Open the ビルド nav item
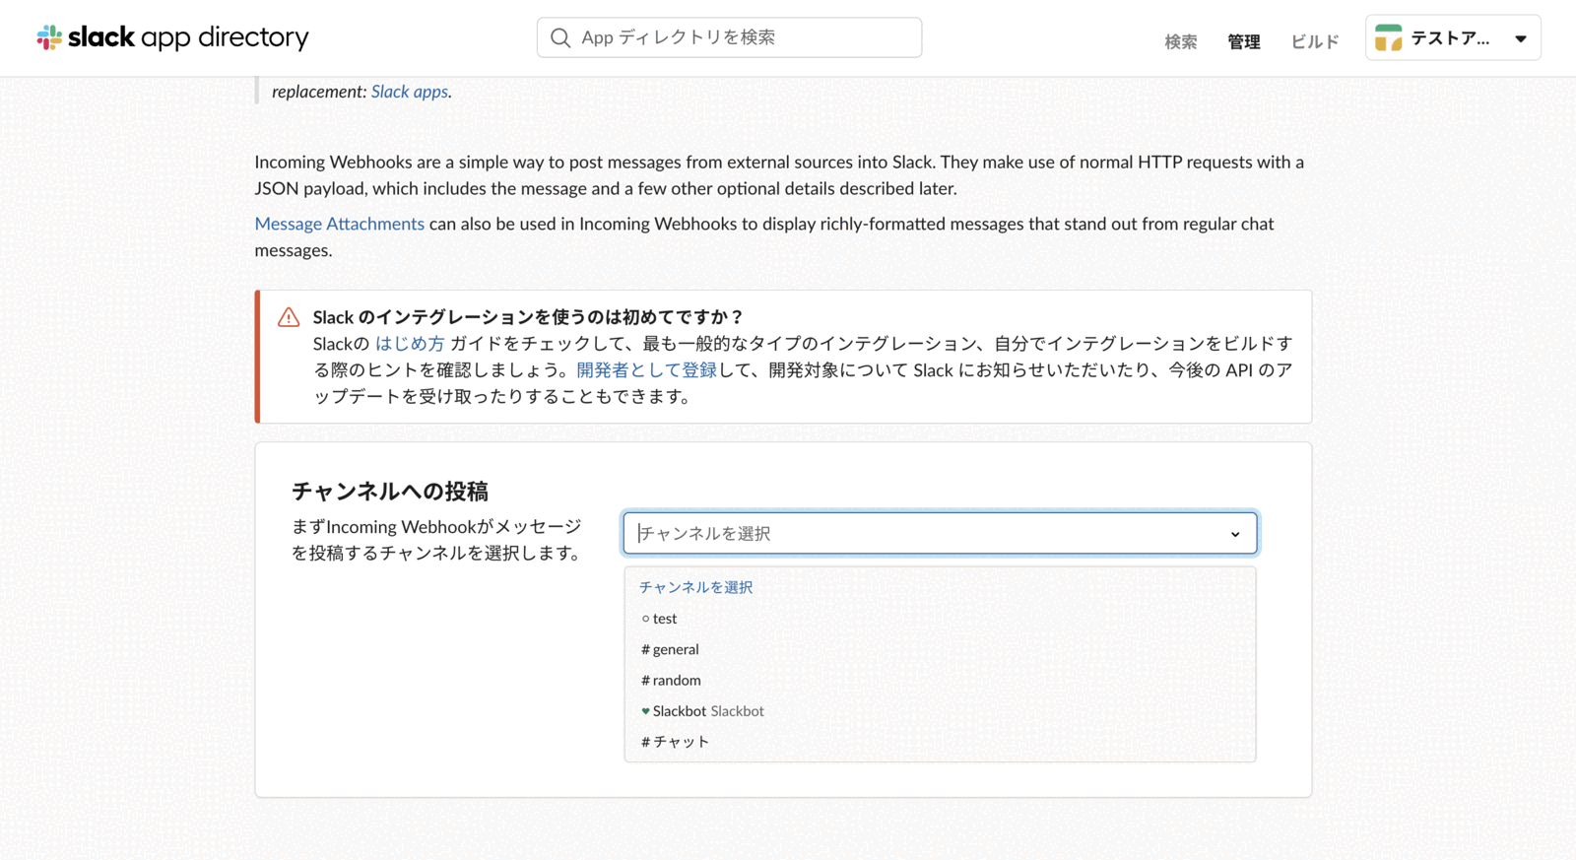This screenshot has height=860, width=1576. point(1315,41)
